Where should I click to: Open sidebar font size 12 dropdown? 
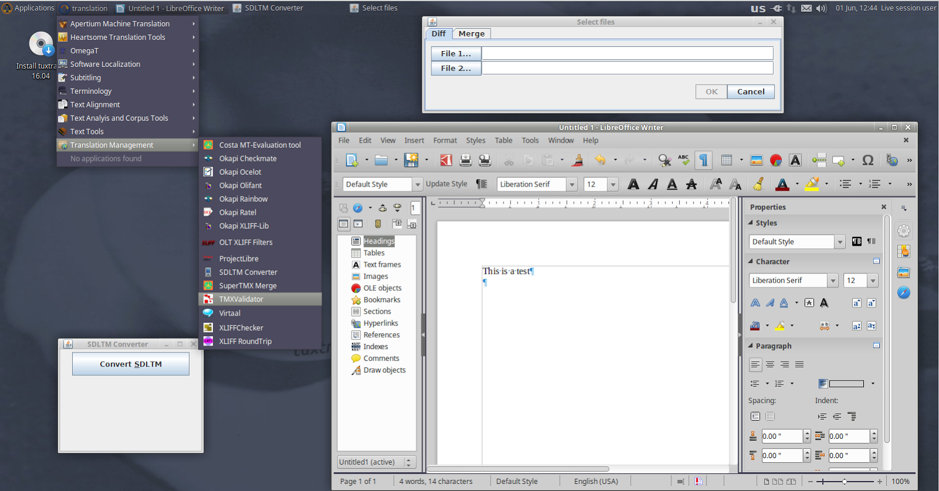873,280
